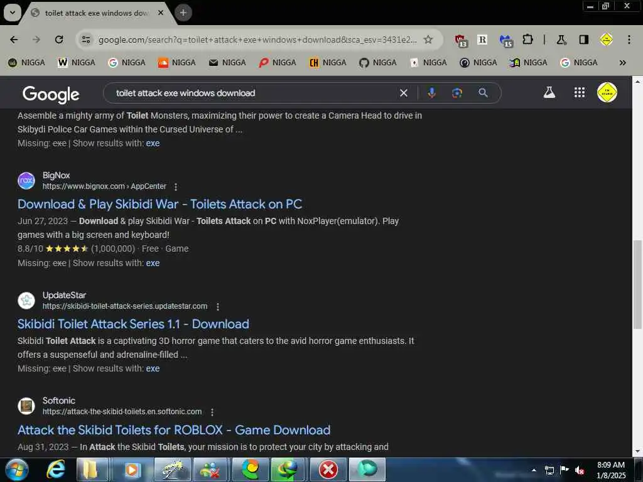The width and height of the screenshot is (643, 482).
Task: Go back with the browser back arrow
Action: pyautogui.click(x=14, y=40)
